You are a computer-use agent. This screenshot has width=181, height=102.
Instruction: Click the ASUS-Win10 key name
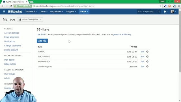point(44,57)
